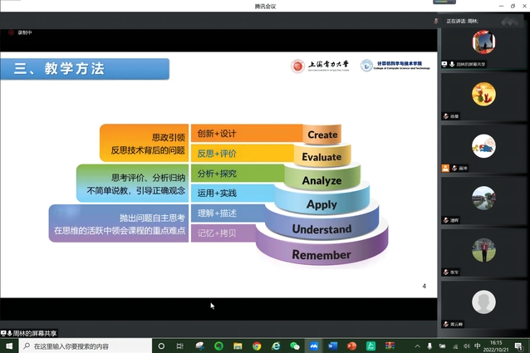This screenshot has width=530, height=353.
Task: Switch to Tencent Meeting taskbar icon
Action: [x=314, y=346]
